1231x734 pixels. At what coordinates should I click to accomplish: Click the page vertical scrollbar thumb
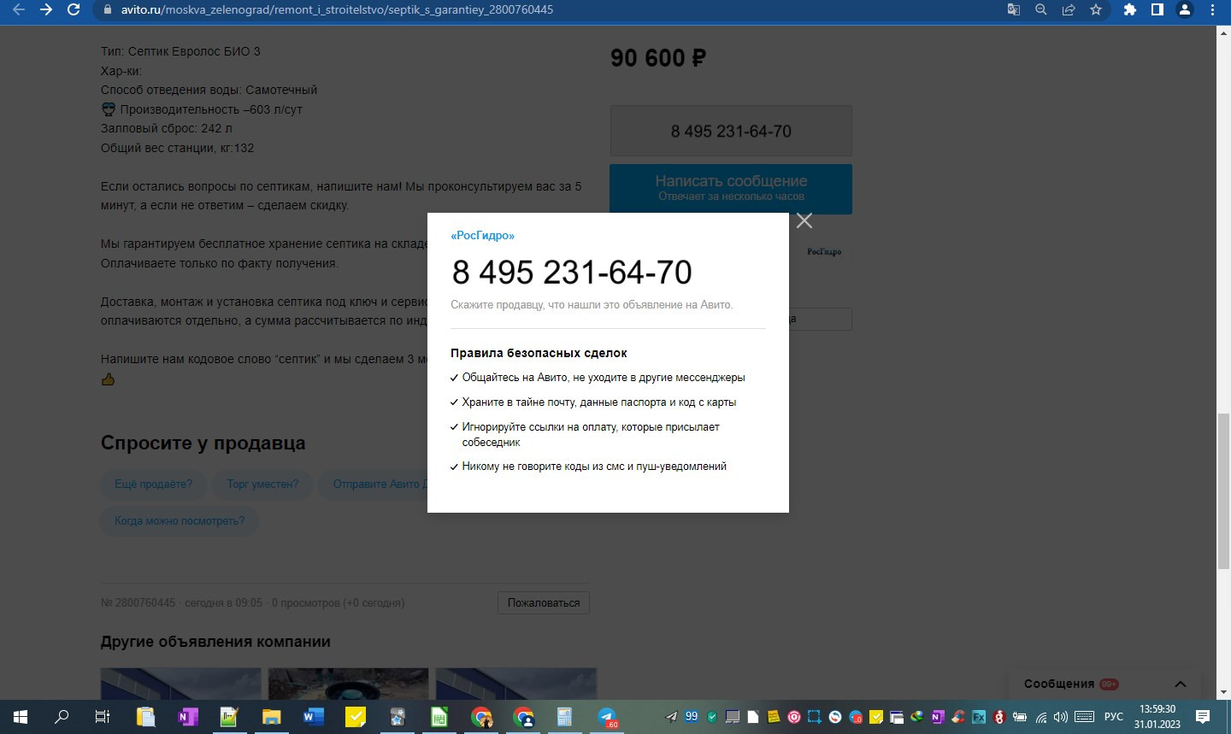1223,491
